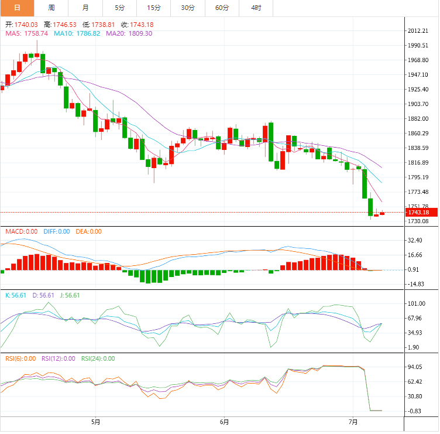Click the high price 高:1746.53 value
The width and height of the screenshot is (440, 434).
point(60,25)
